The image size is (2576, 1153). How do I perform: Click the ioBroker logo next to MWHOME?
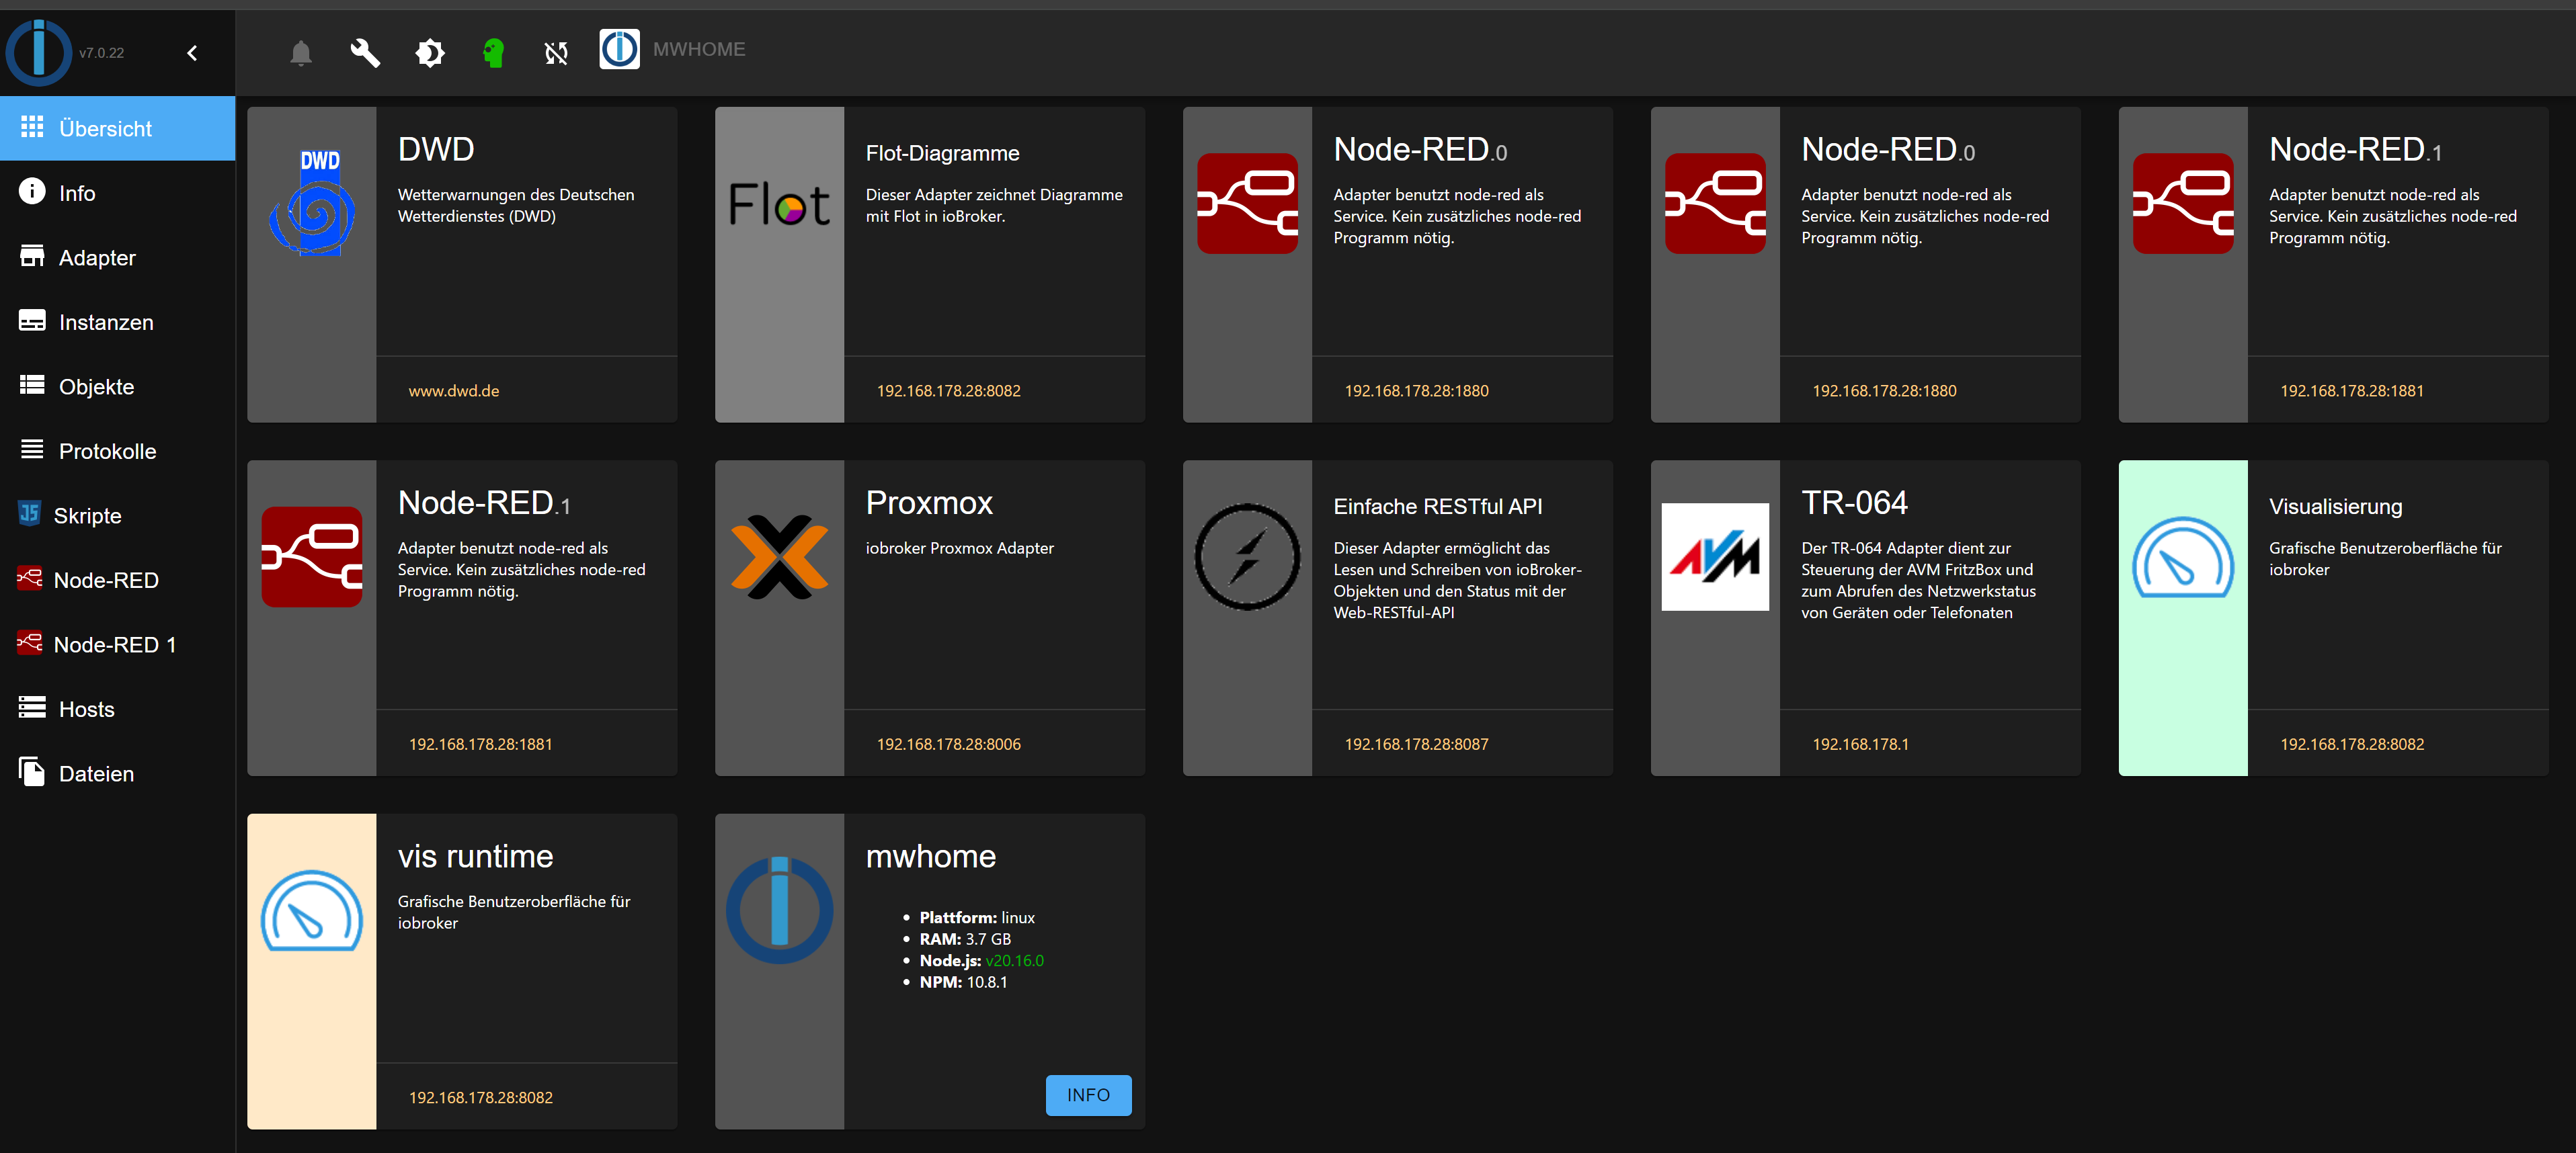tap(619, 49)
